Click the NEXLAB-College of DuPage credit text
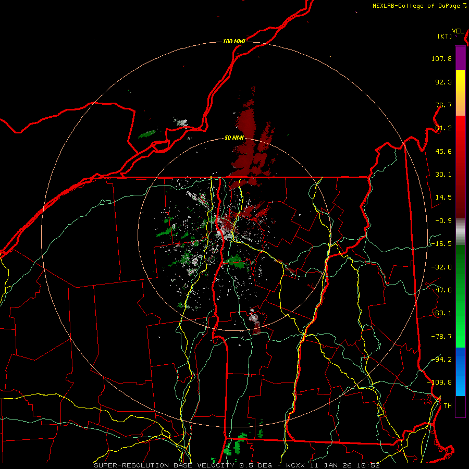The image size is (469, 469). tap(419, 6)
